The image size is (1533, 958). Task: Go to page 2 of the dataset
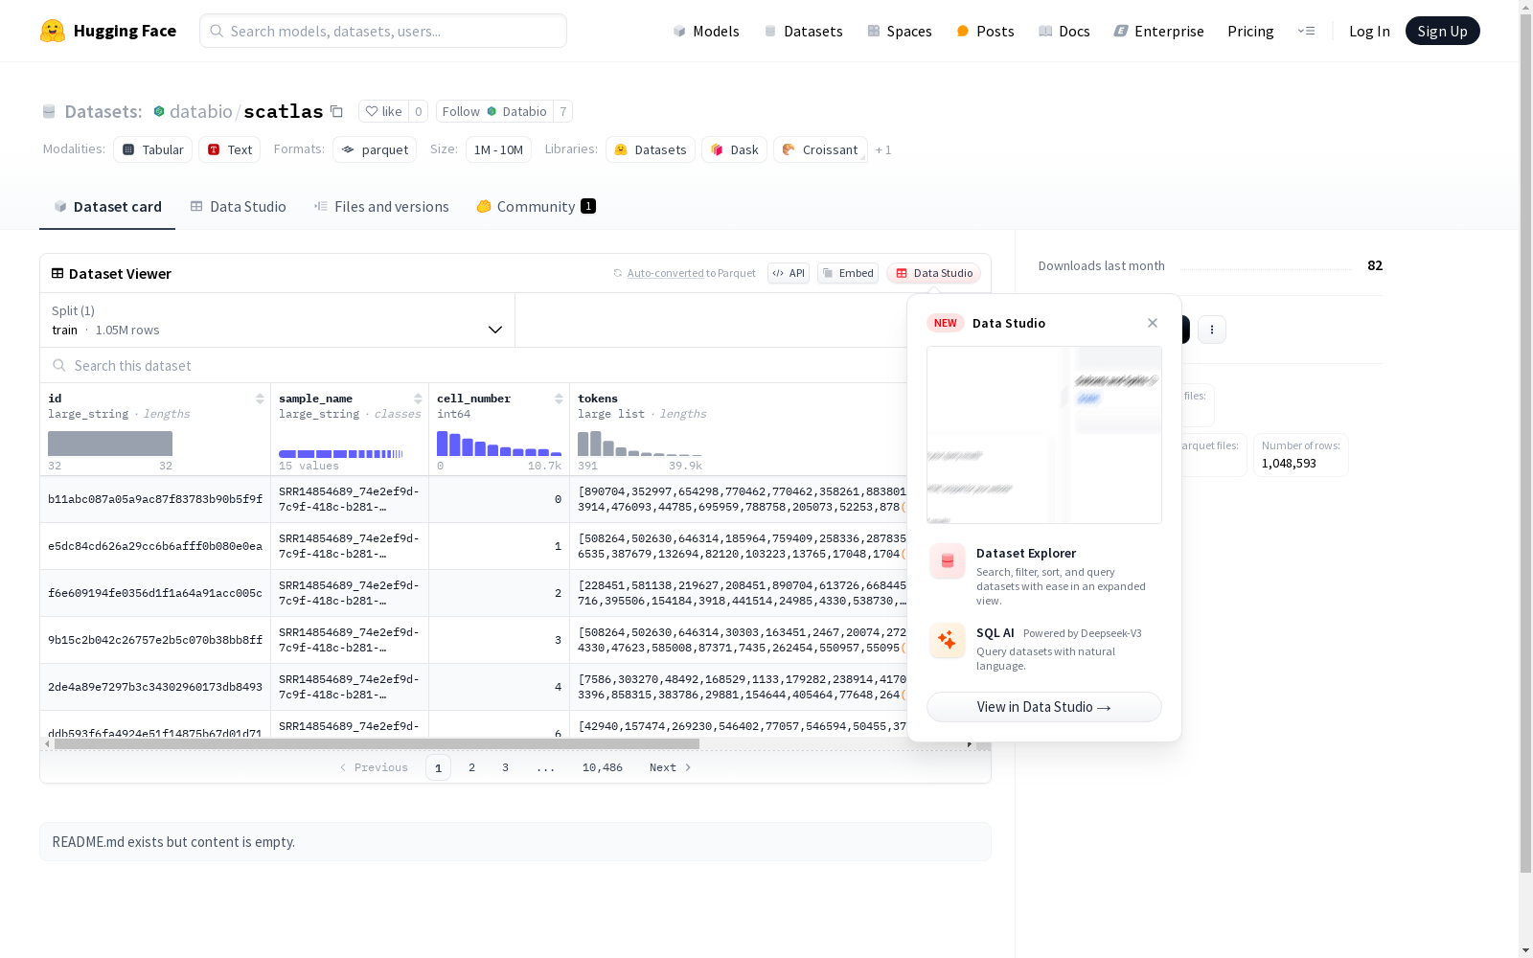[x=471, y=767]
